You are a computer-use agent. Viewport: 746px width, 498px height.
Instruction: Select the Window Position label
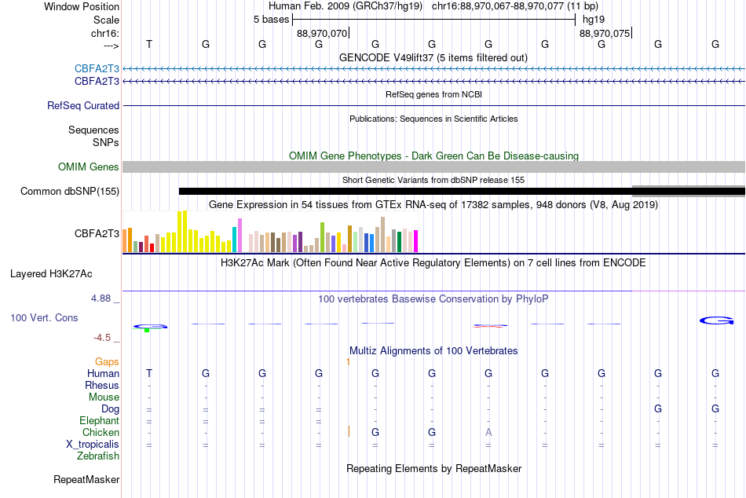point(82,6)
